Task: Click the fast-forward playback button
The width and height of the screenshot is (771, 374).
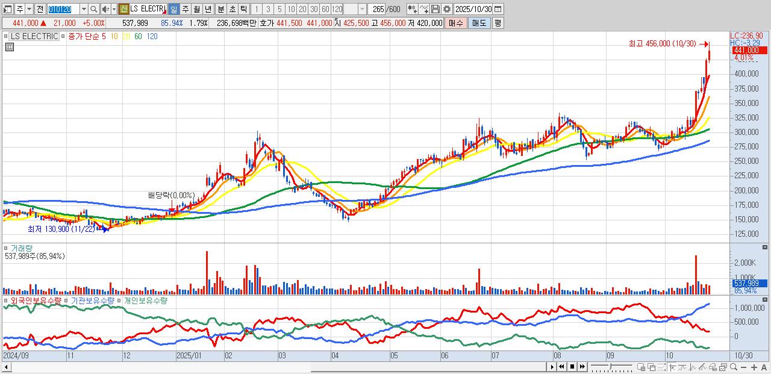Action: (582, 367)
